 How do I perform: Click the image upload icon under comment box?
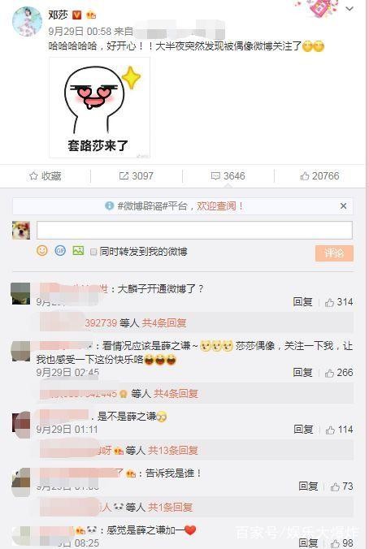(78, 250)
